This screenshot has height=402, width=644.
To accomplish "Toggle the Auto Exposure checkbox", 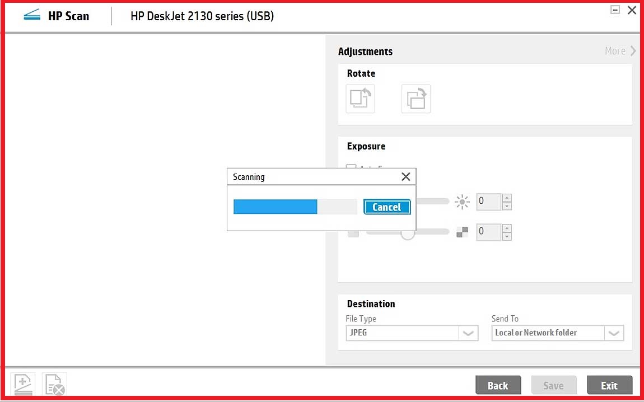I will 351,167.
